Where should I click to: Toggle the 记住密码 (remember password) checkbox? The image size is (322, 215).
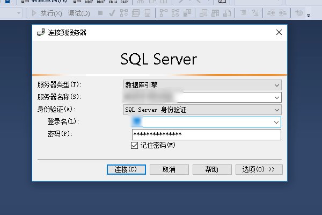click(x=134, y=146)
